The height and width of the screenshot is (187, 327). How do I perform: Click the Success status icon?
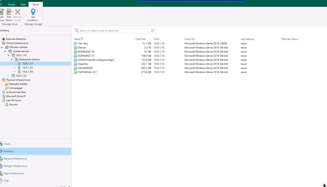(7, 104)
